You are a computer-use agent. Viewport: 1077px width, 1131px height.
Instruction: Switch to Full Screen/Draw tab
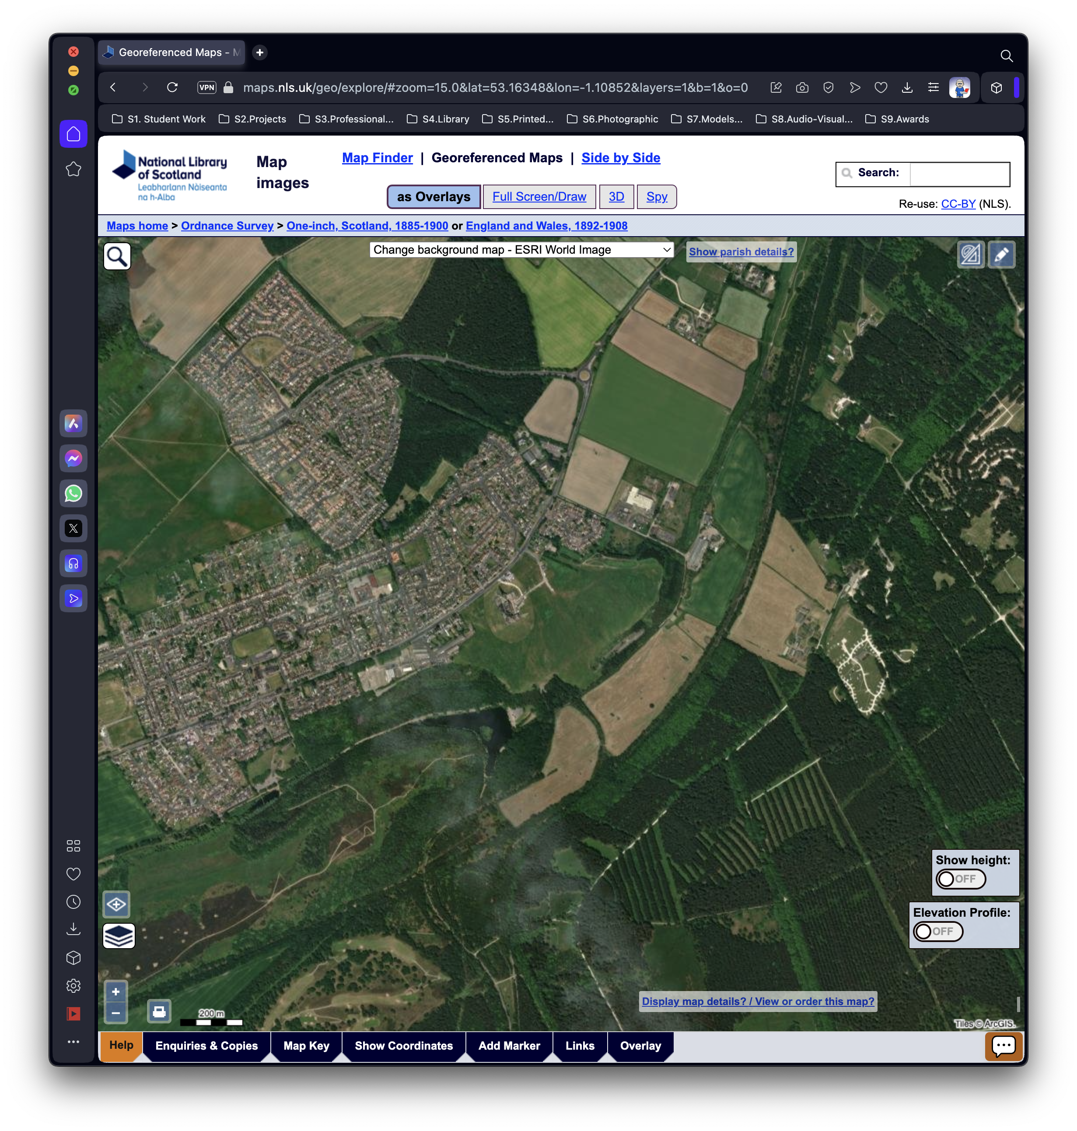click(x=539, y=197)
